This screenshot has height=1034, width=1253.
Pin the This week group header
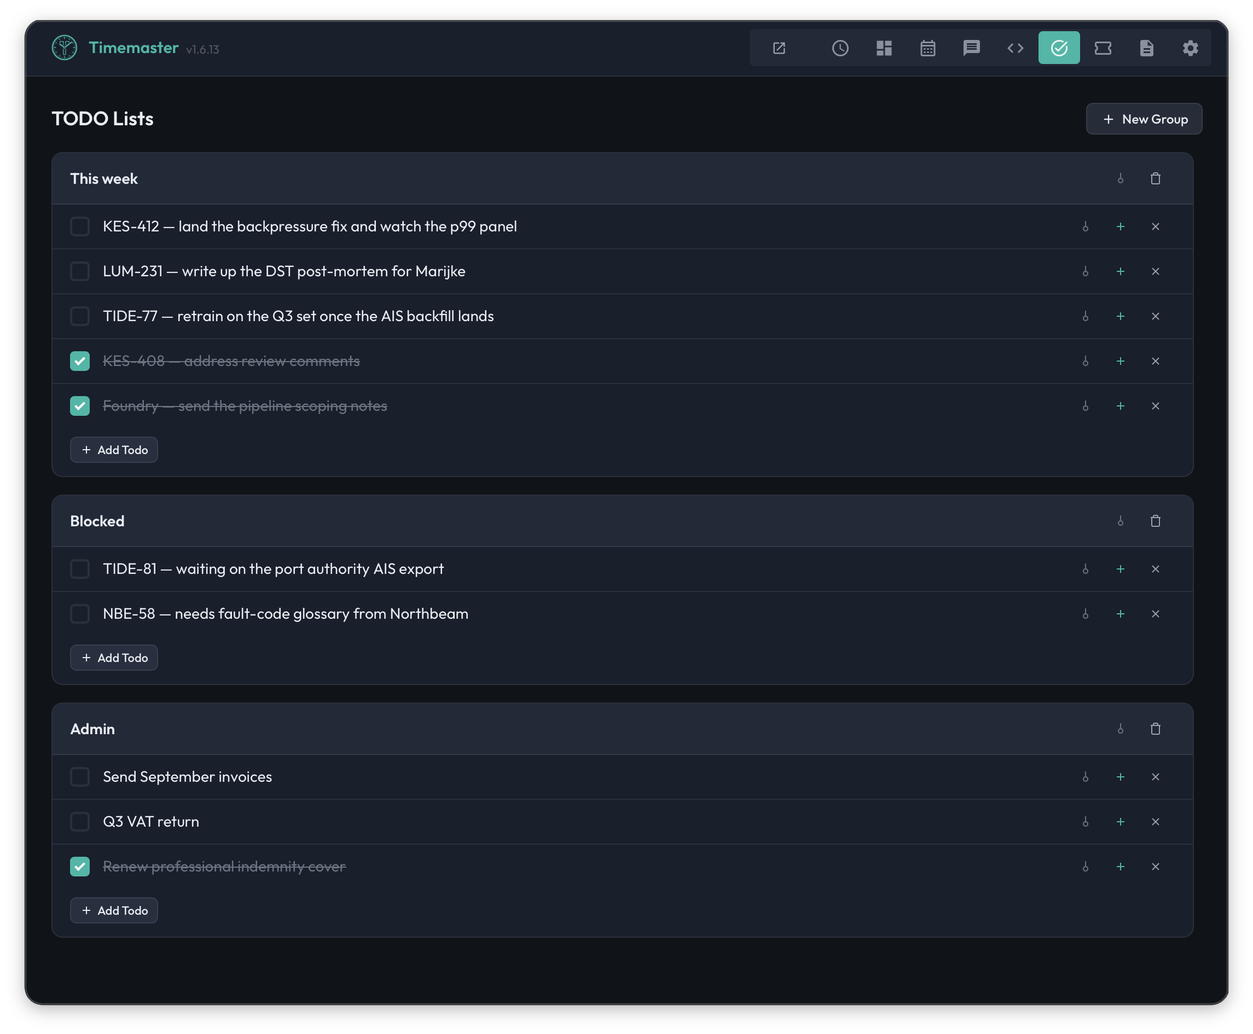tap(1120, 179)
